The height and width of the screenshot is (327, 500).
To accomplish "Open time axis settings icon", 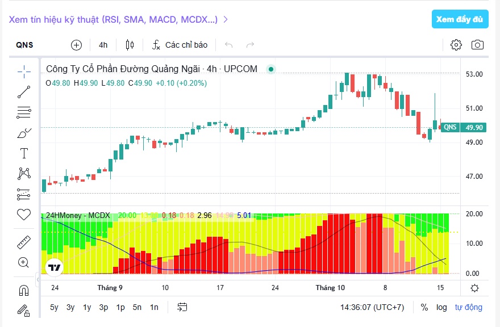I will 474,288.
